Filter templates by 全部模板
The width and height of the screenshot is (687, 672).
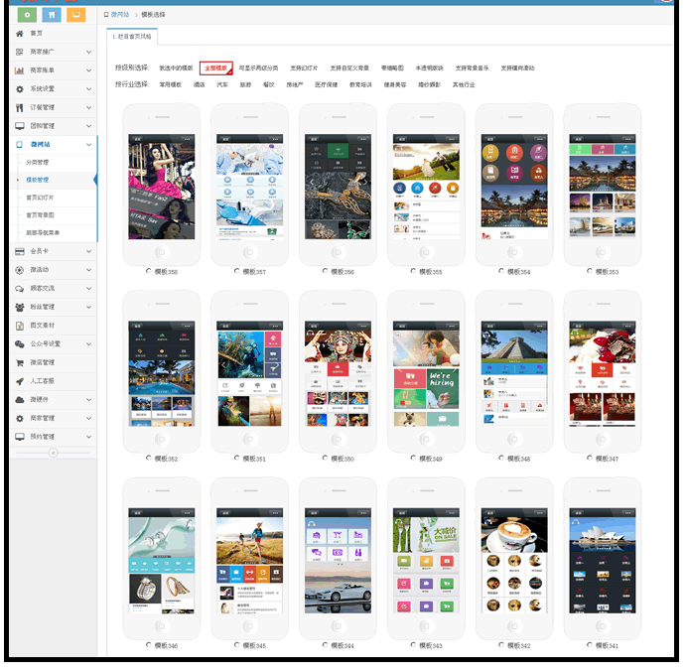pyautogui.click(x=215, y=68)
